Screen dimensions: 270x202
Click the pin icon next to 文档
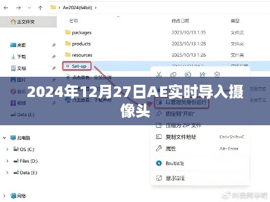[54, 68]
